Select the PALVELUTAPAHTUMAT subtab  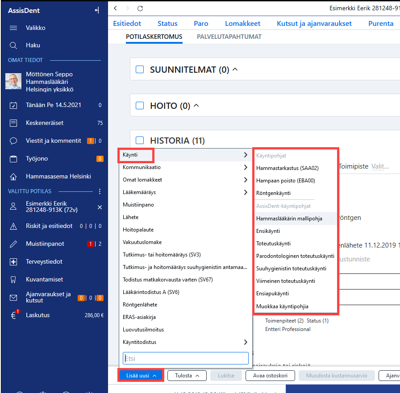point(229,37)
